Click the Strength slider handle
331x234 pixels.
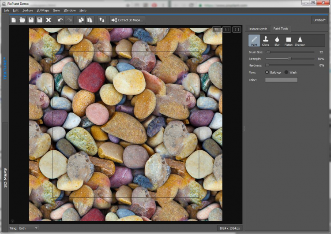[x=290, y=59]
